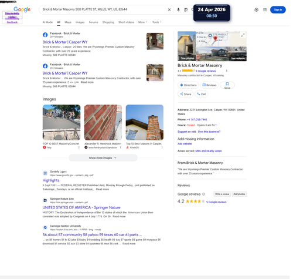Open the settings gear icon
Screen dimensions: 293x279
(256, 9)
